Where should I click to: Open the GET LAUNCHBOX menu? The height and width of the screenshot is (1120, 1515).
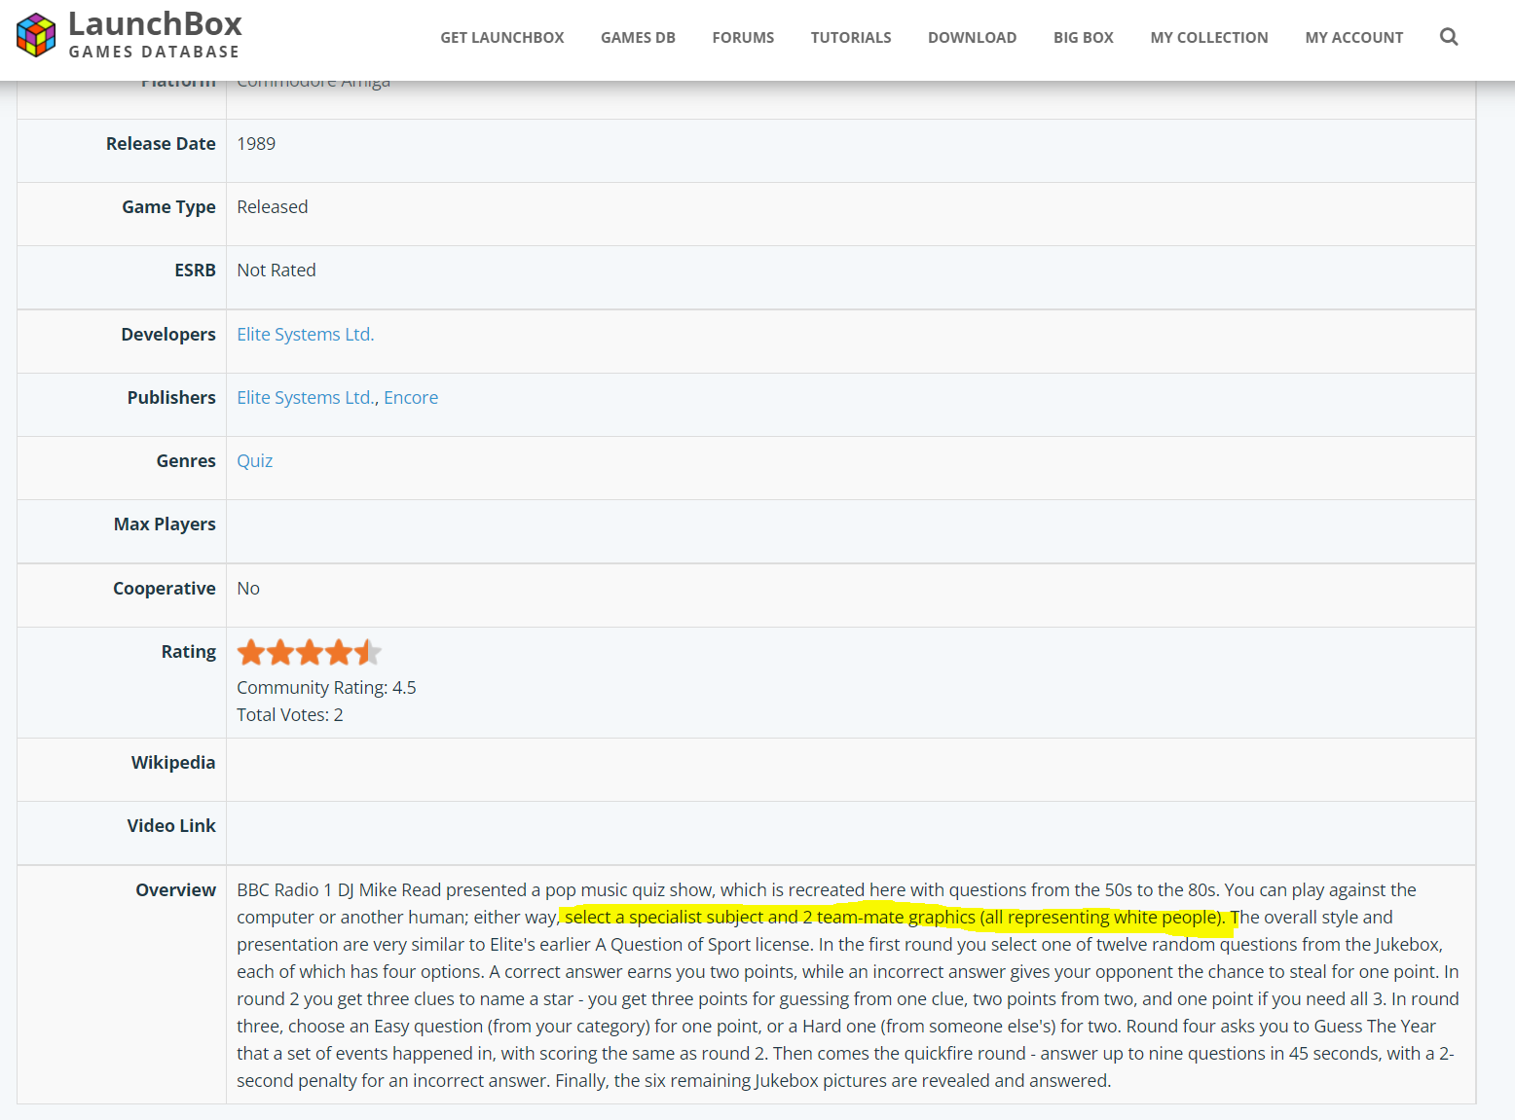pos(502,38)
